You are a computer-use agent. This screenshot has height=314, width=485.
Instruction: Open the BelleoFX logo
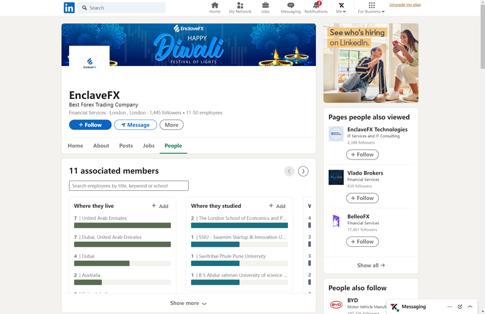(x=336, y=221)
